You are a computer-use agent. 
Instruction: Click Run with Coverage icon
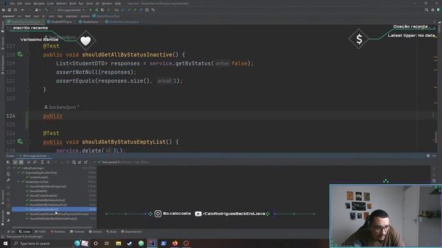coord(102,10)
